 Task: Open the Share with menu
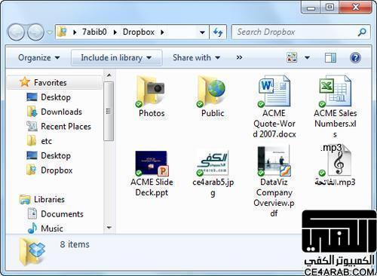tap(196, 58)
